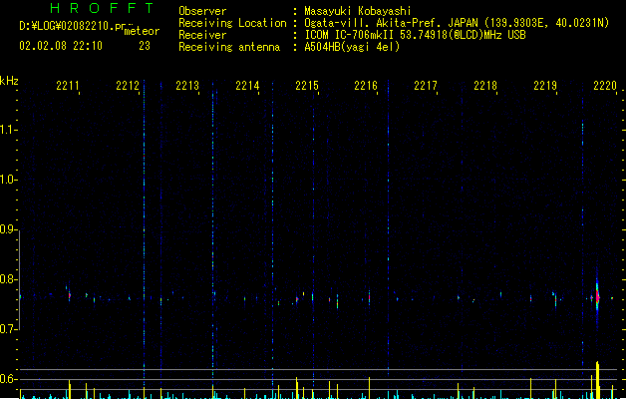Click the 2216 time marker
The height and width of the screenshot is (399, 627).
366,86
